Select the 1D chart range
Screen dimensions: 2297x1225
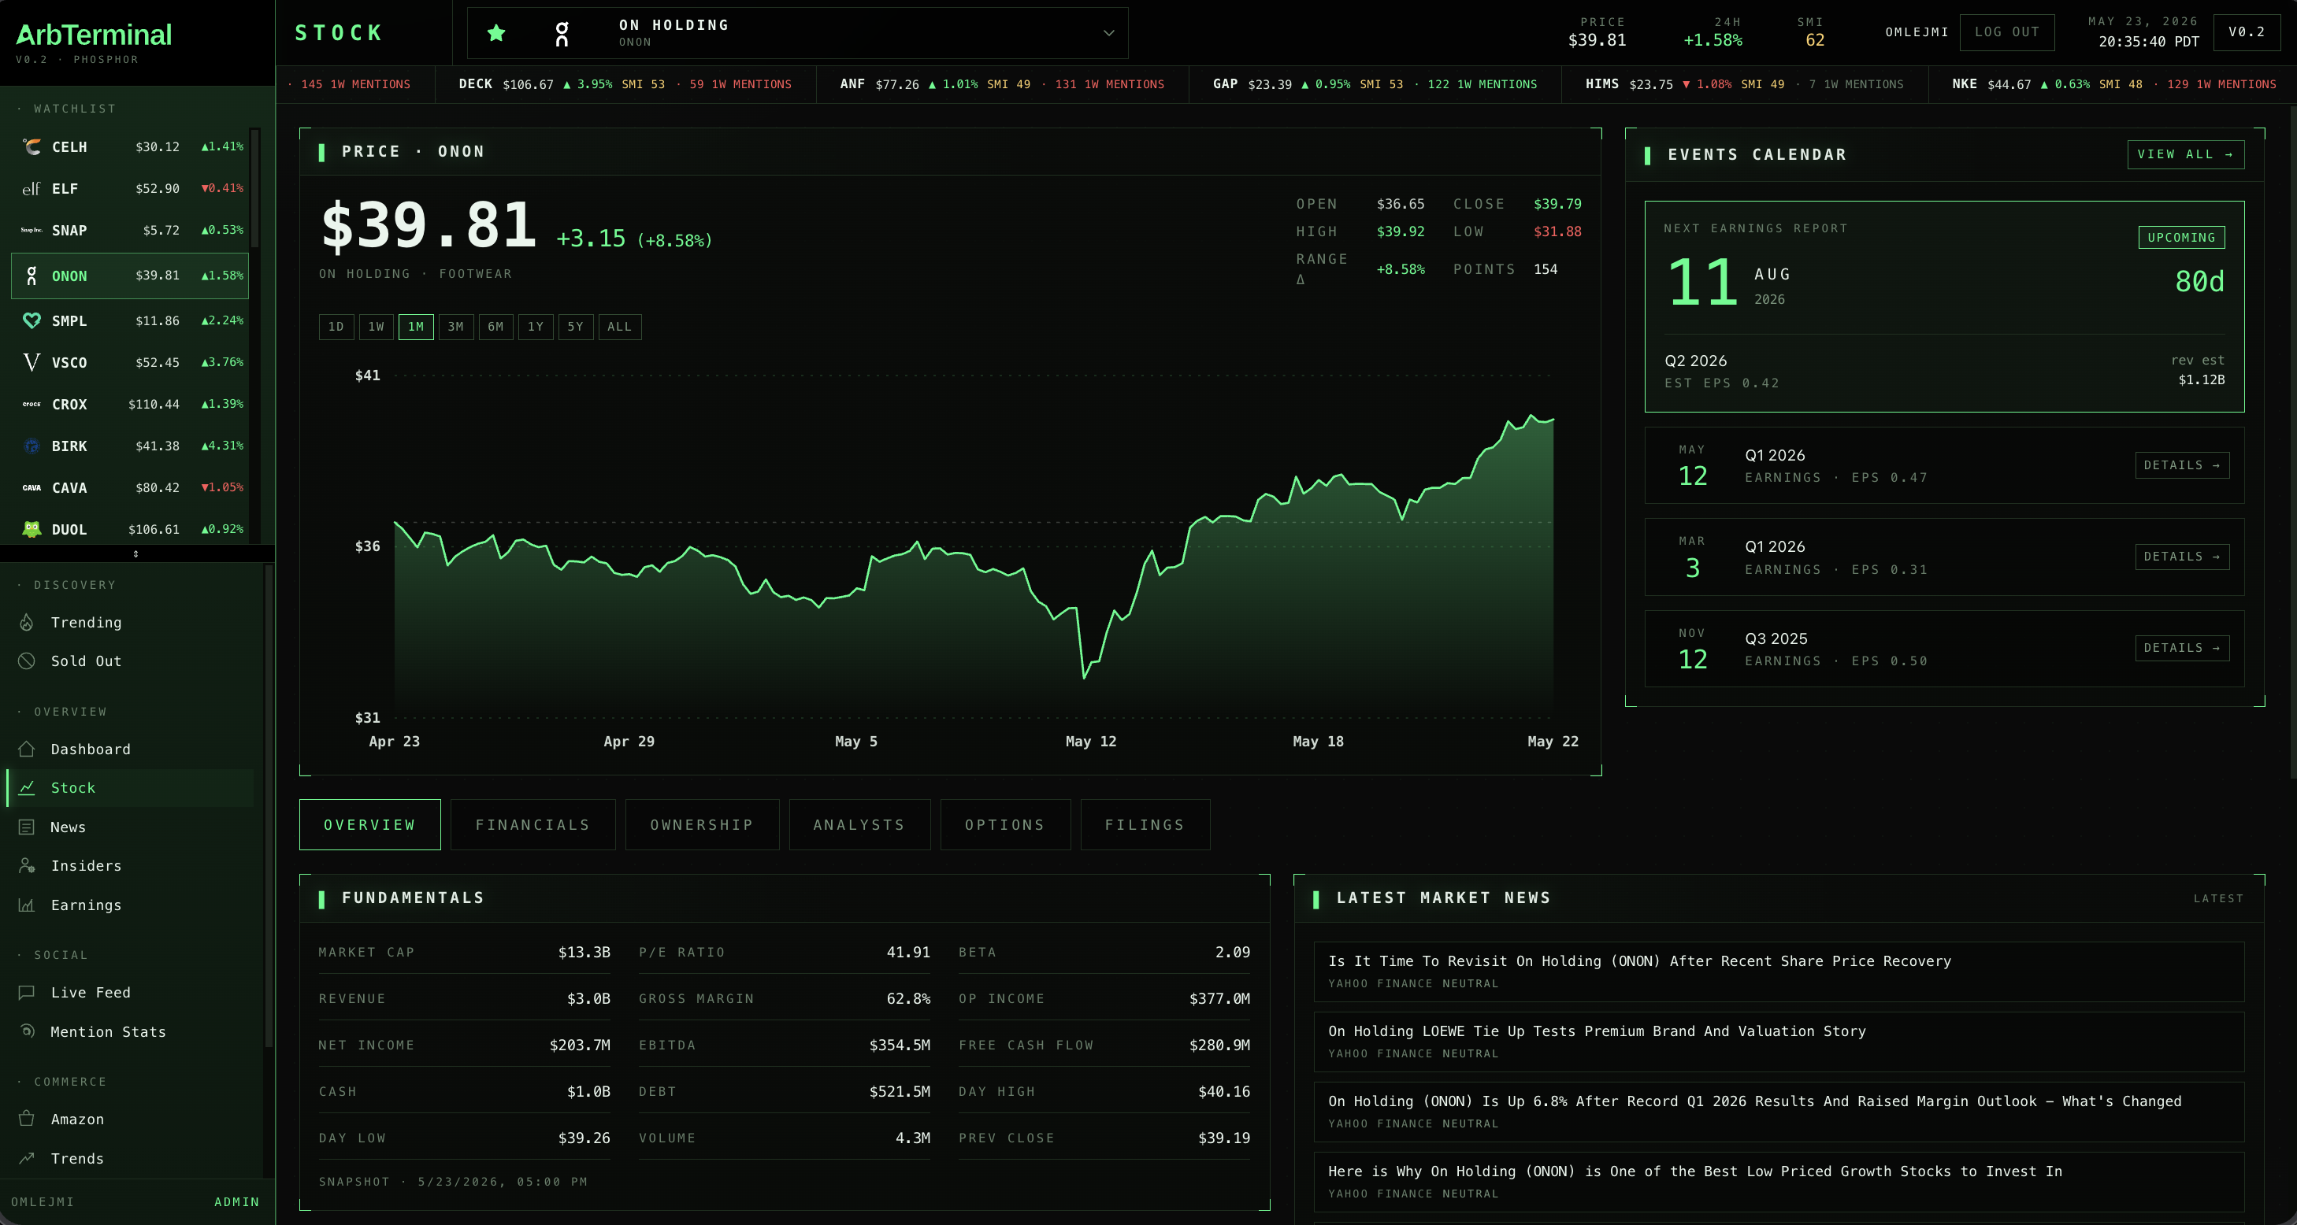tap(336, 327)
